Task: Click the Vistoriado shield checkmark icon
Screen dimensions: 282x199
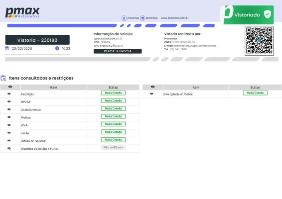Action: click(x=268, y=14)
